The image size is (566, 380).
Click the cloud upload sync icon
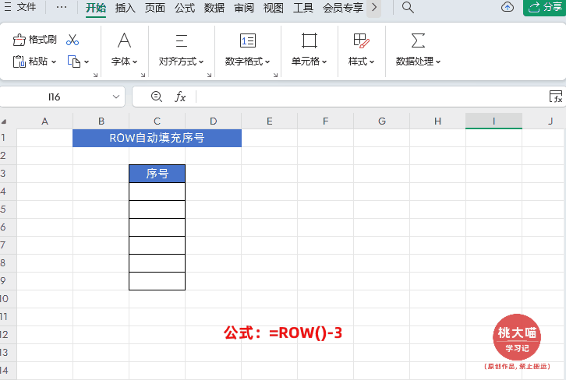point(508,7)
